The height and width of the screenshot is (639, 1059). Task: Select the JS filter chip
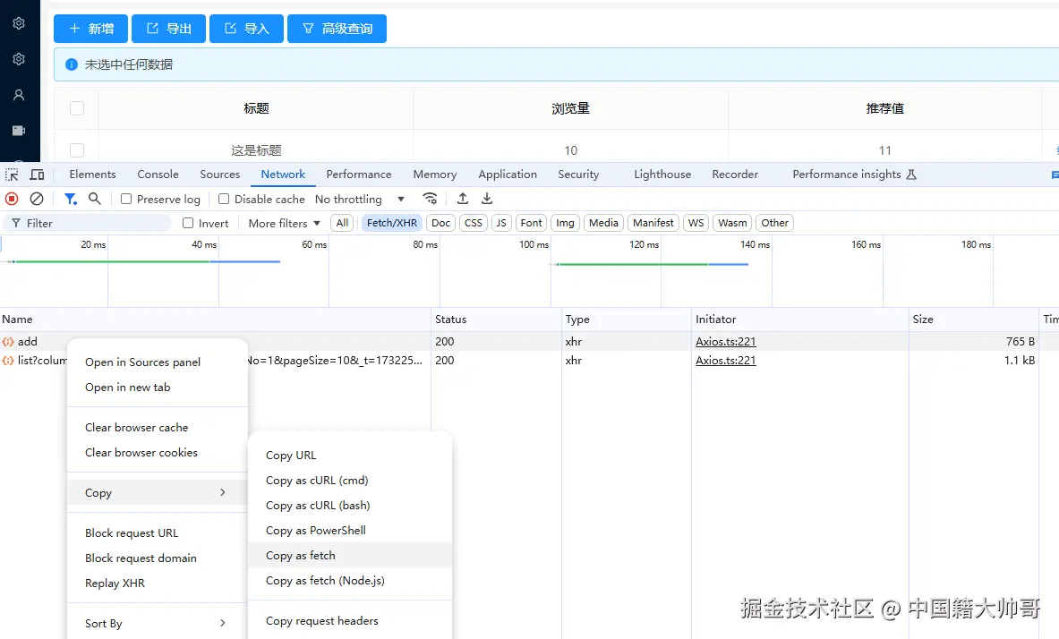[501, 223]
